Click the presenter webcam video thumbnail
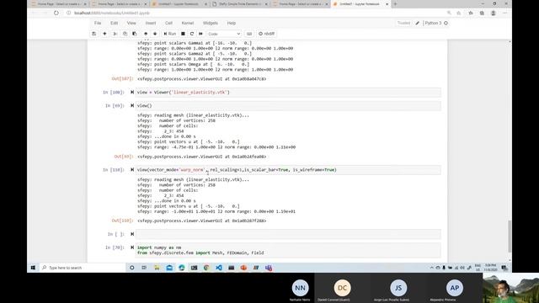This screenshot has width=539, height=303. click(x=511, y=288)
